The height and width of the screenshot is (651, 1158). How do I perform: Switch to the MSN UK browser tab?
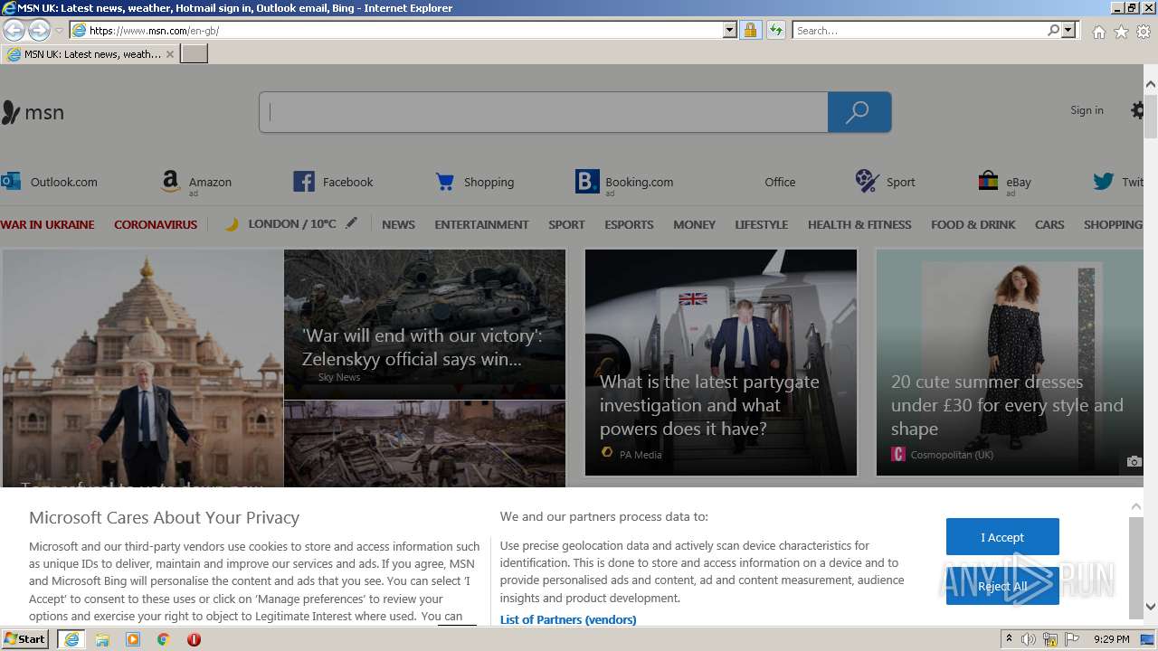(x=89, y=54)
